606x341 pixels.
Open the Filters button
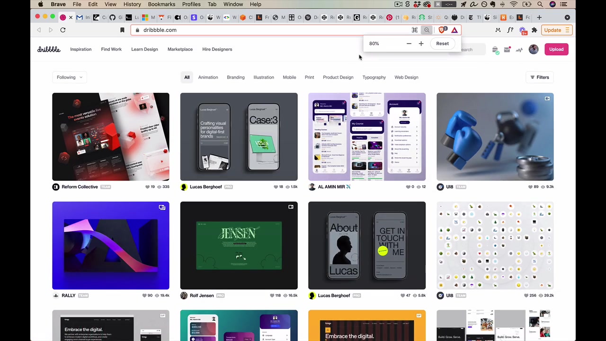click(540, 77)
